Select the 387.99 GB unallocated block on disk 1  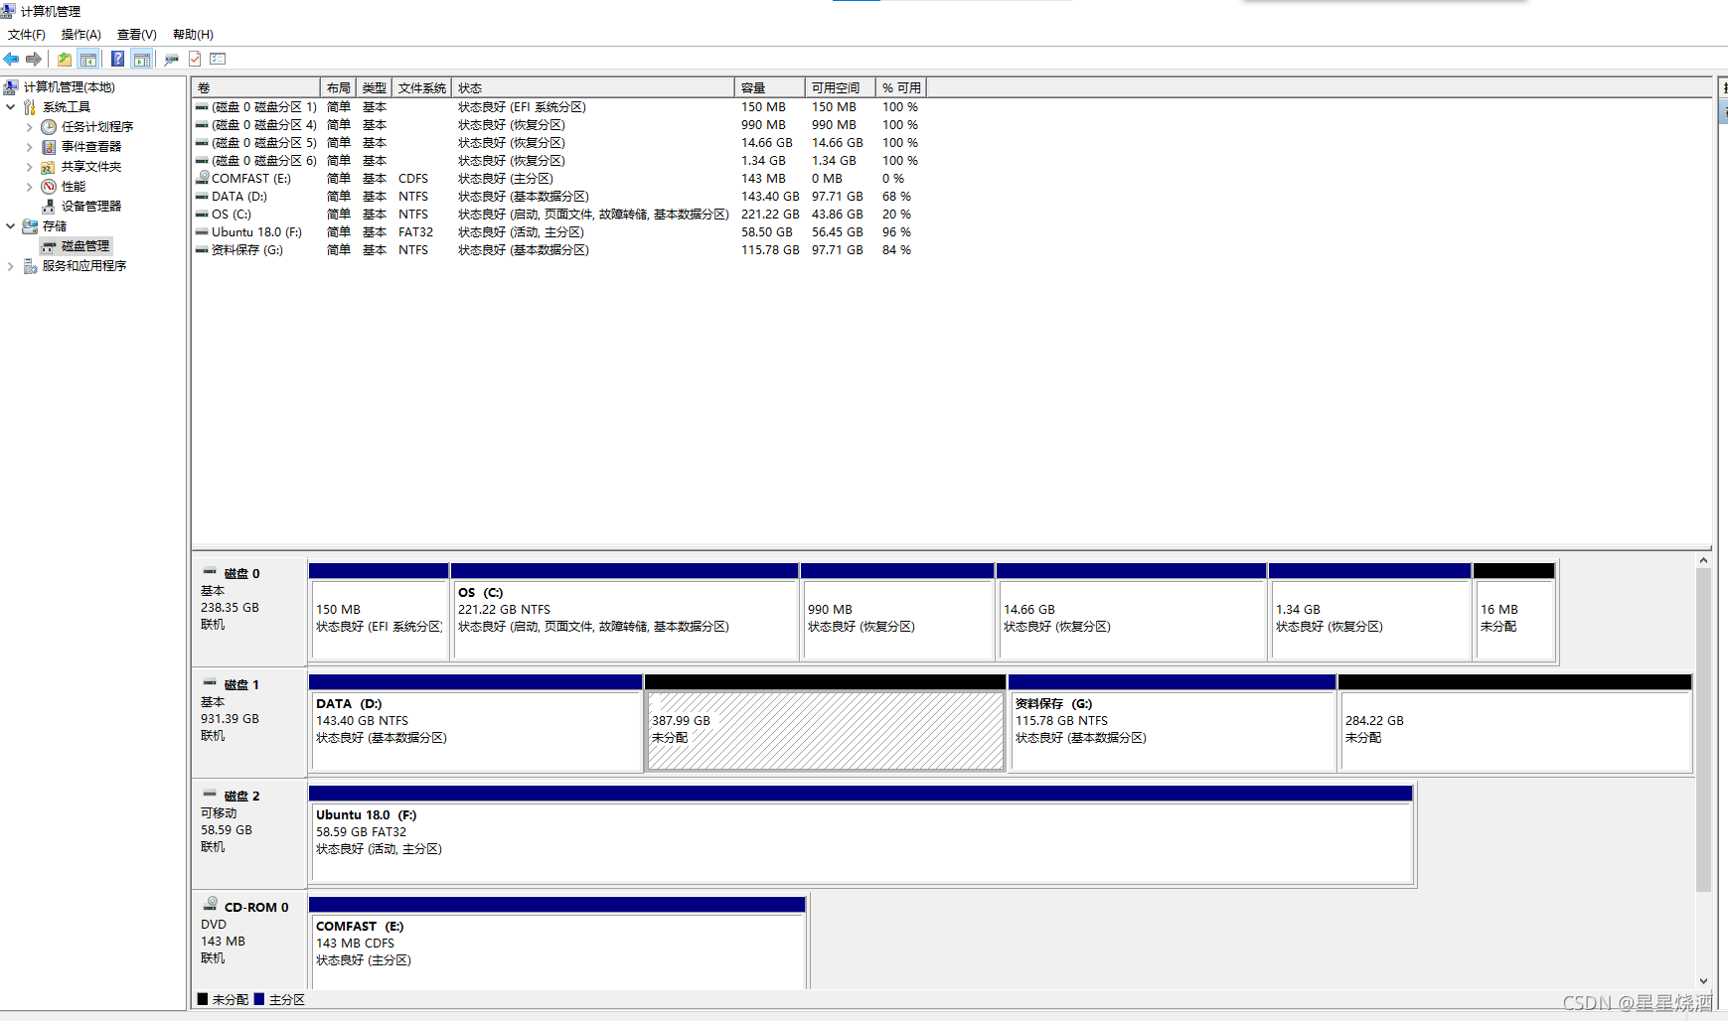[825, 723]
